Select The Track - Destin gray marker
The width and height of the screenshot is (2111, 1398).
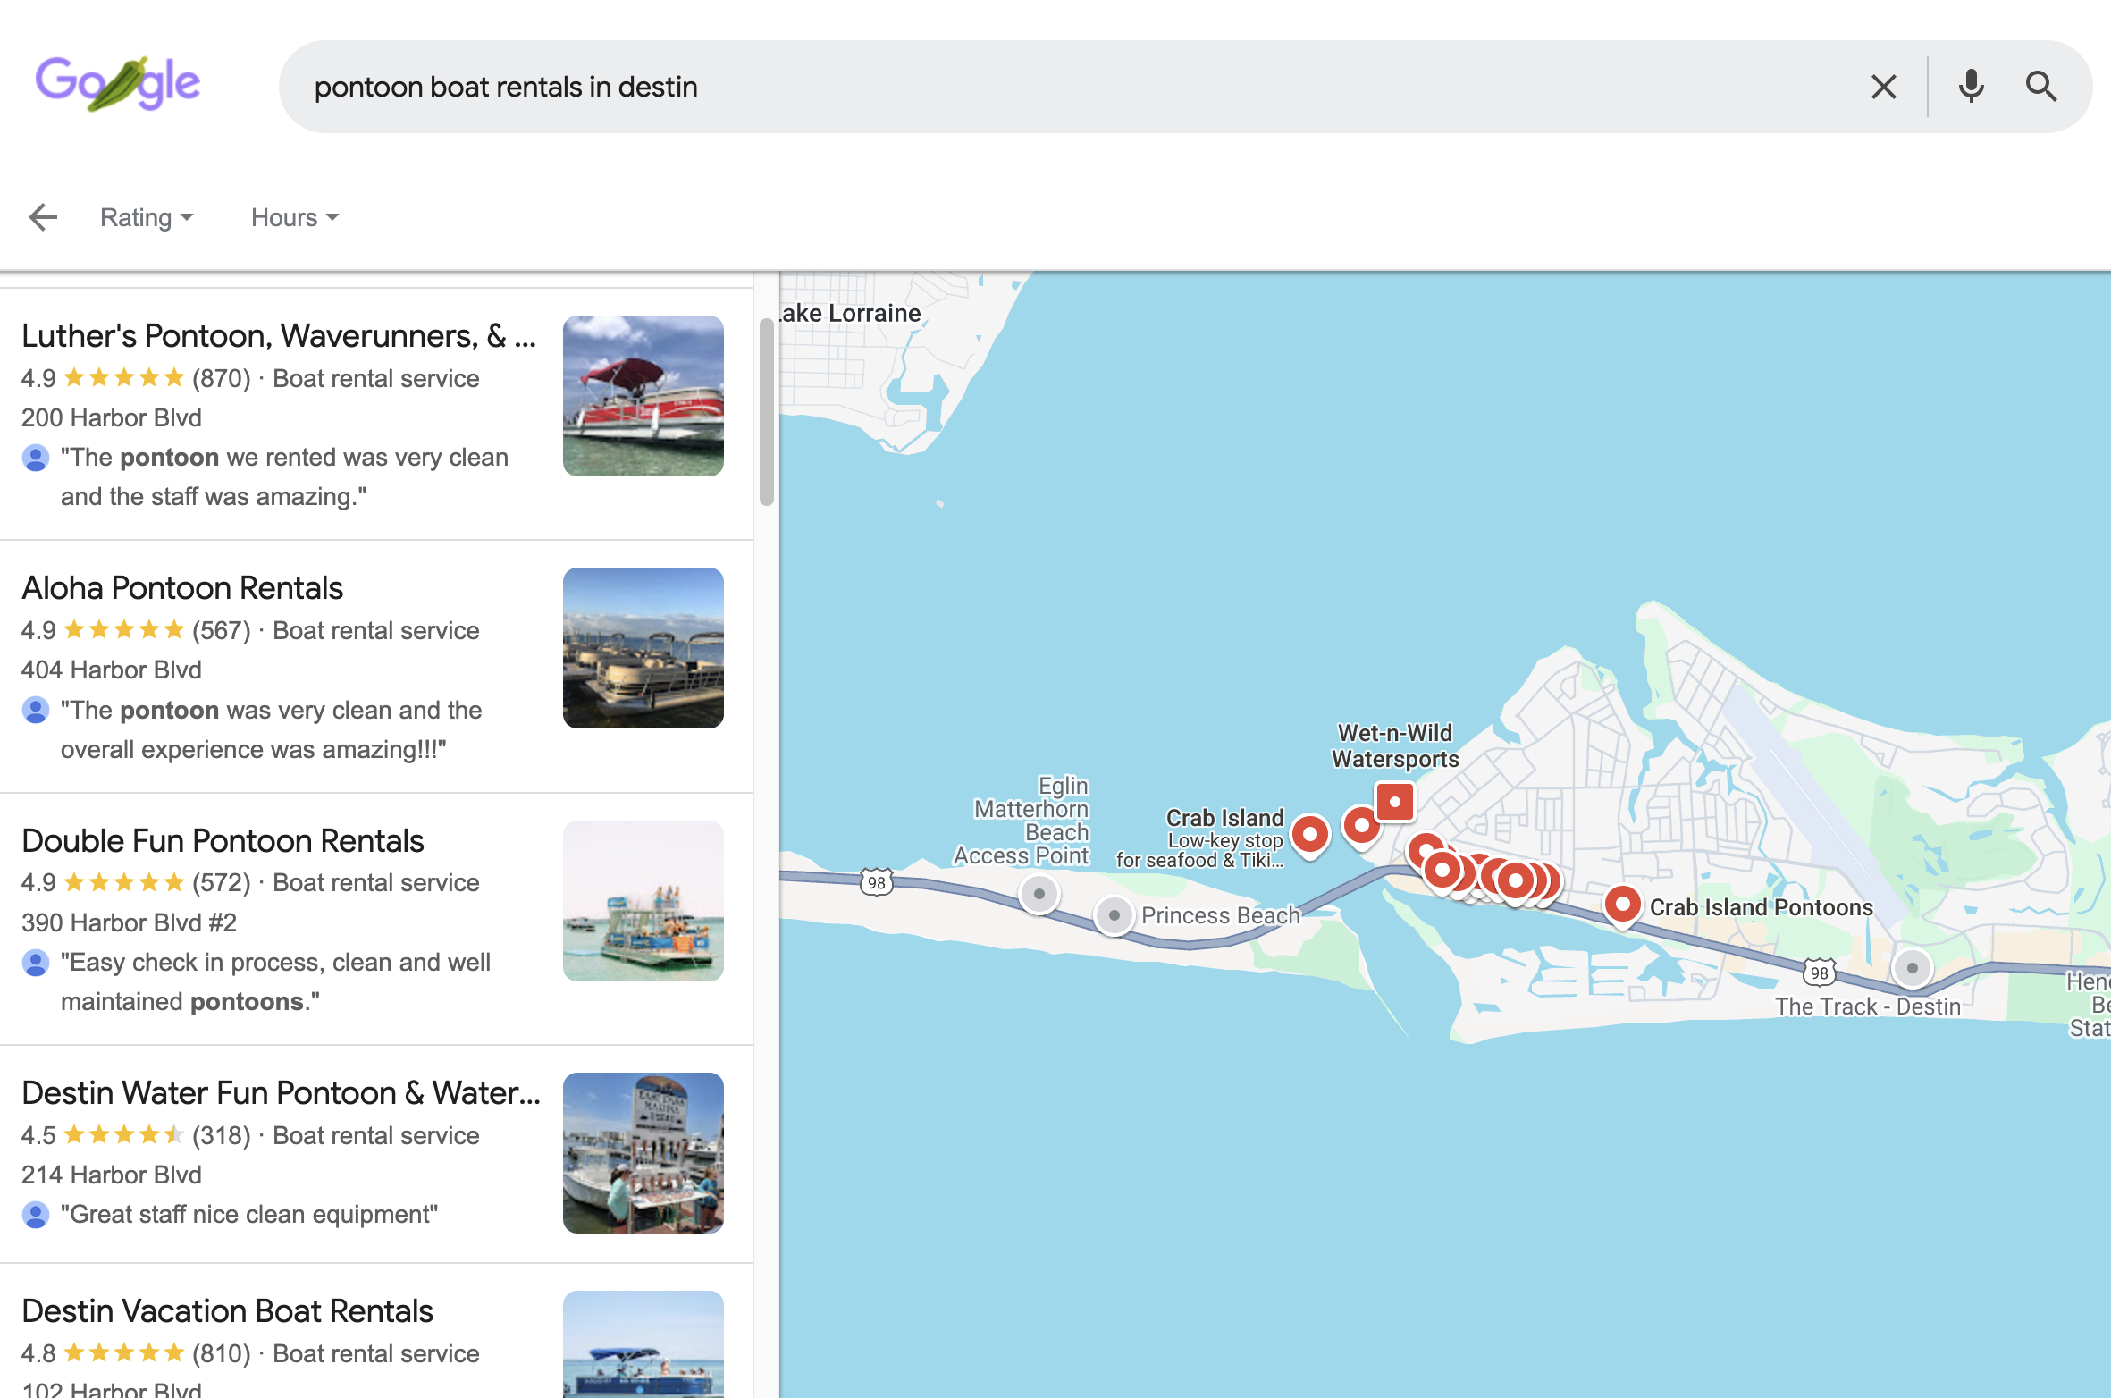(1913, 968)
